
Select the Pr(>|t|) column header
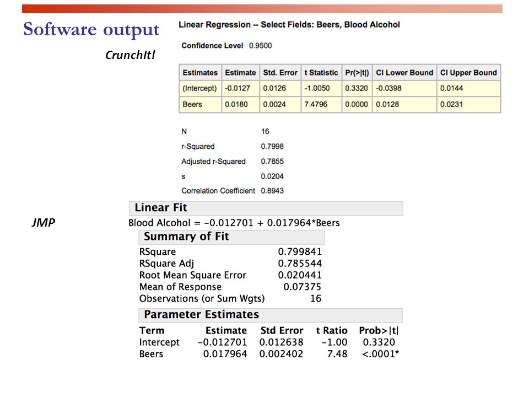(357, 73)
